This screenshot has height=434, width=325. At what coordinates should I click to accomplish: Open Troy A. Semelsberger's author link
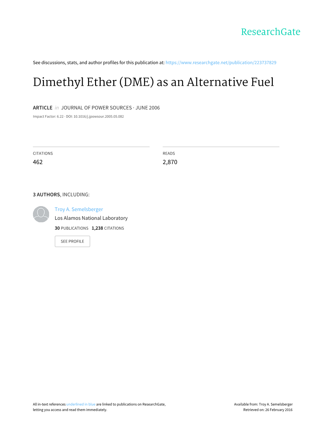point(79,209)
